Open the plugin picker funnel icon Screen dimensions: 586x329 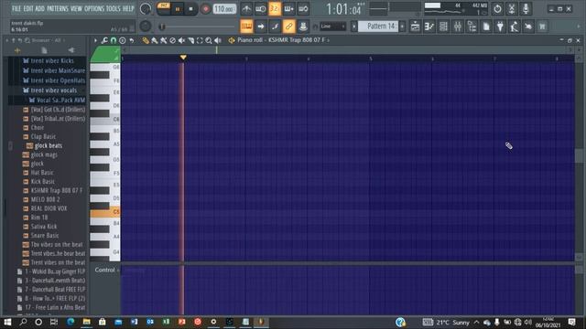(500, 27)
